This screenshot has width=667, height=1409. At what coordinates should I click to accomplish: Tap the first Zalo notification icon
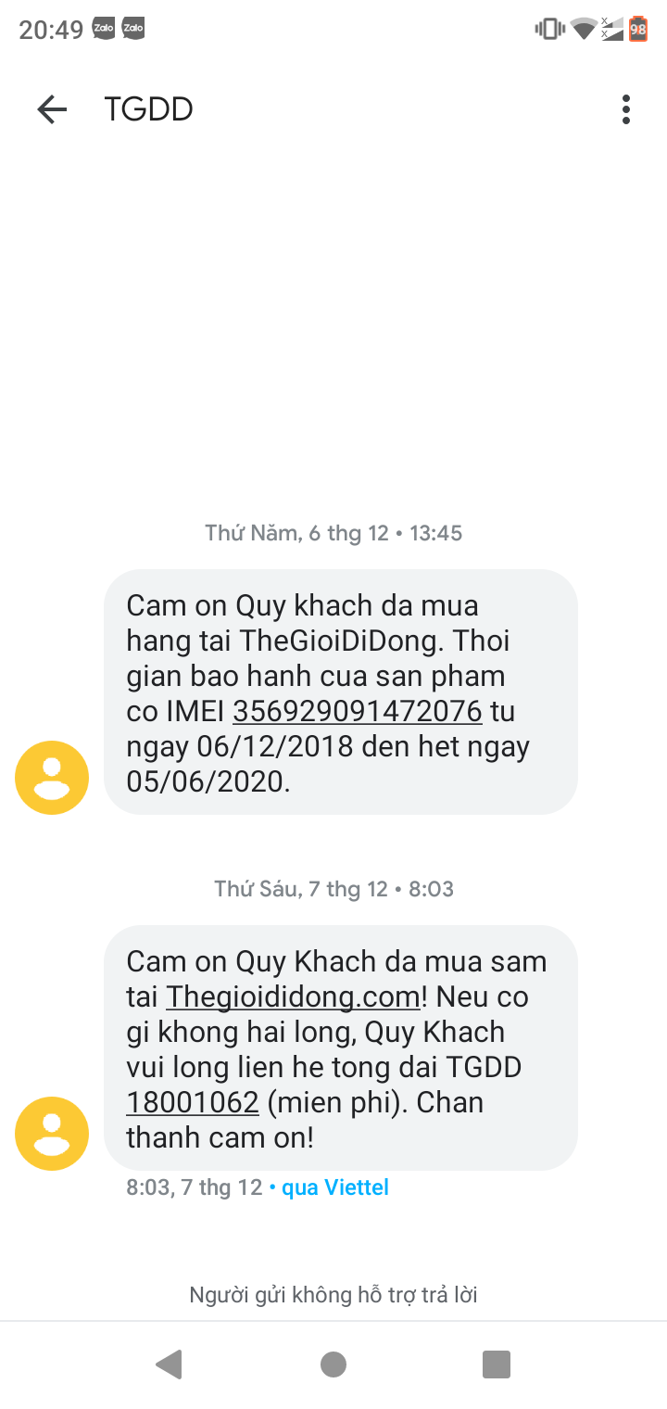[102, 30]
